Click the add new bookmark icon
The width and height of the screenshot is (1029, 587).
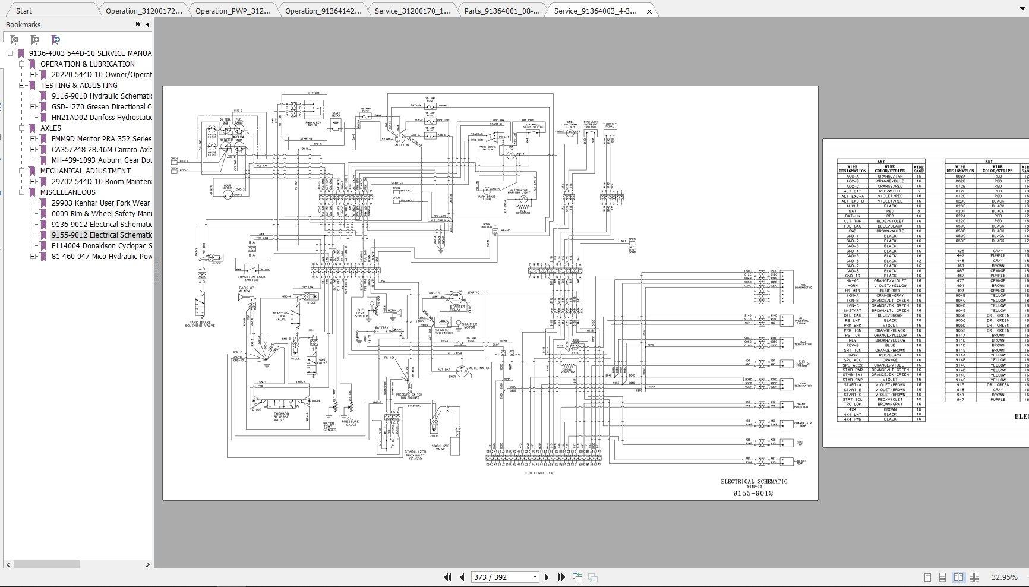click(35, 40)
